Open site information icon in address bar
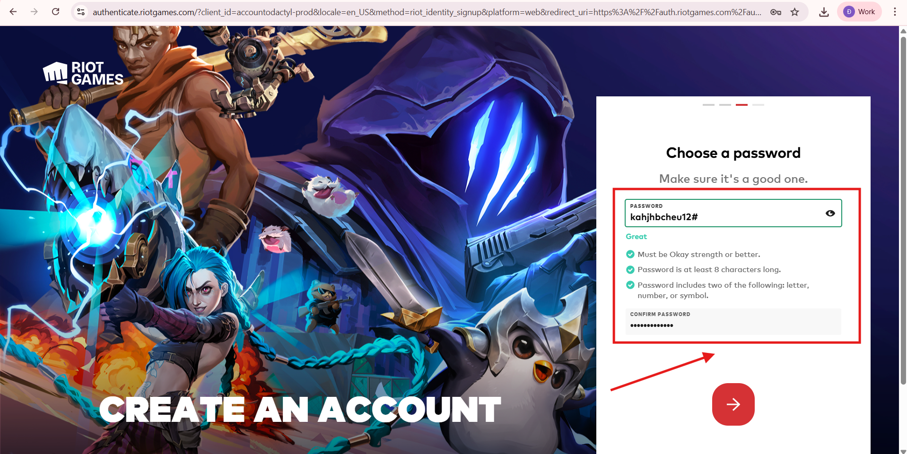This screenshot has width=907, height=454. click(x=81, y=12)
